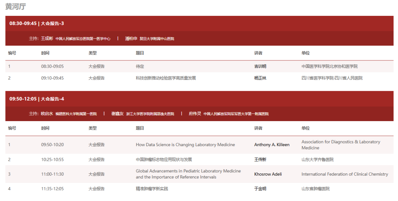Click speaker Anthony A. Killeen
This screenshot has height=201, width=398.
pos(272,145)
